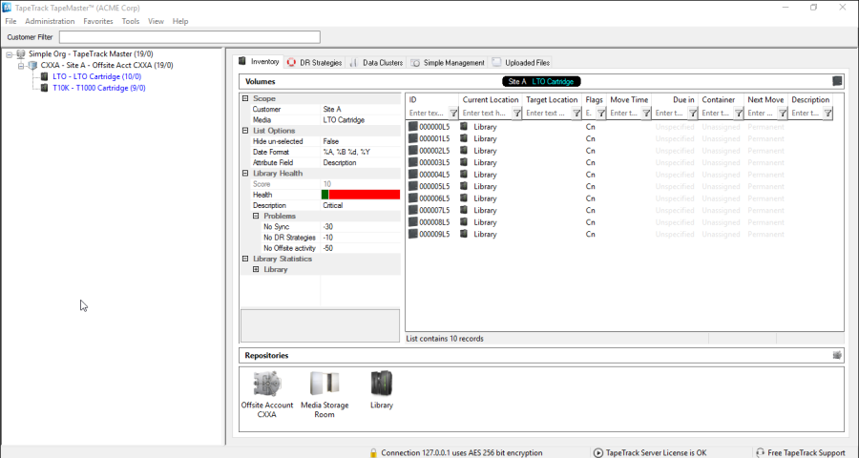The height and width of the screenshot is (458, 859).
Task: Switch to the DR Strategies tab
Action: [x=315, y=62]
